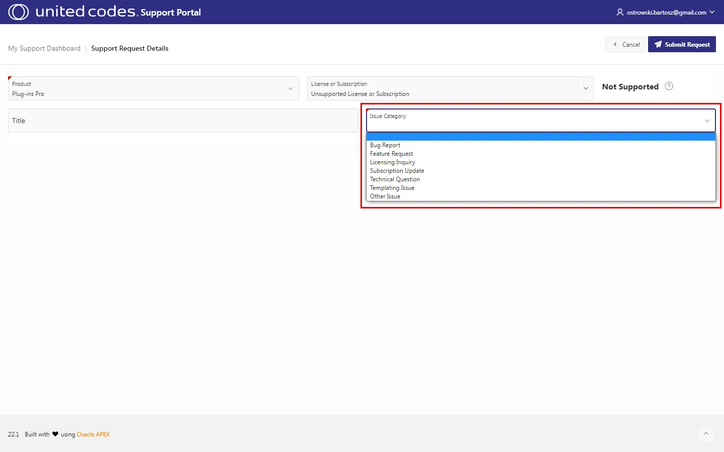
Task: Open License or Subscription dropdown
Action: pyautogui.click(x=586, y=89)
